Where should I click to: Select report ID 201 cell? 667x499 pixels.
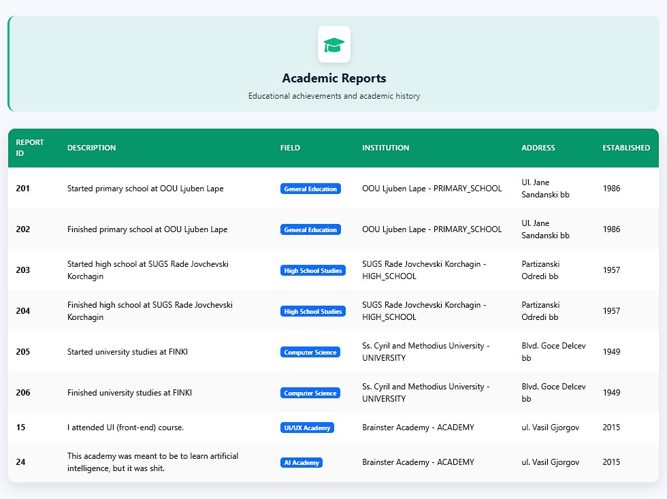[23, 189]
